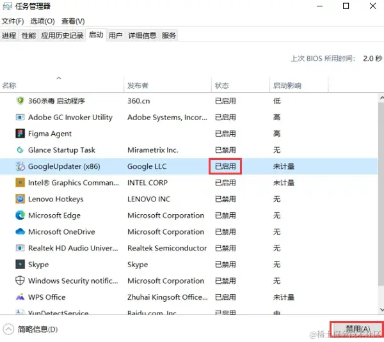This screenshot has width=384, height=342.
Task: Click the 360.cn publisher cell
Action: pos(139,101)
